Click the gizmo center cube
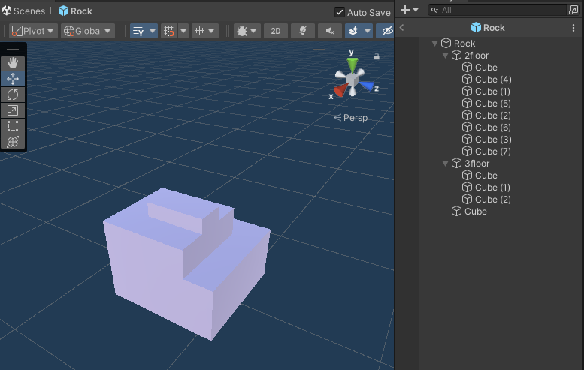584x370 pixels. (352, 80)
